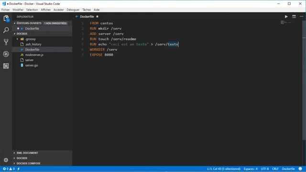This screenshot has height=172, width=306.
Task: Change file encoding UTF-8
Action: [265, 169]
